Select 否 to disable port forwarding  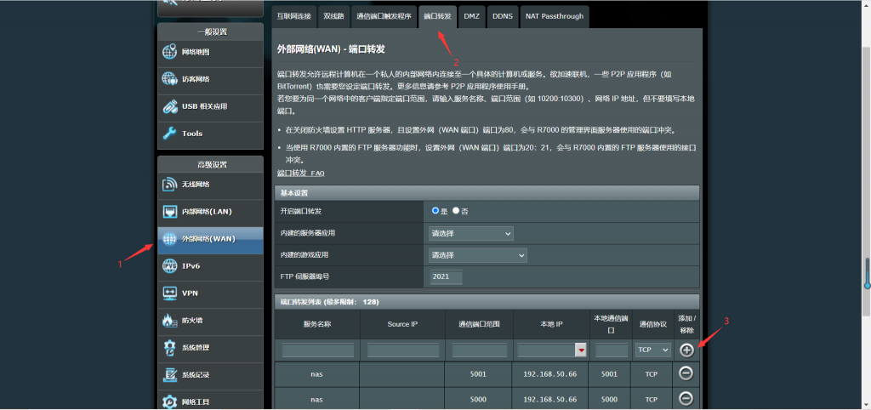[456, 210]
